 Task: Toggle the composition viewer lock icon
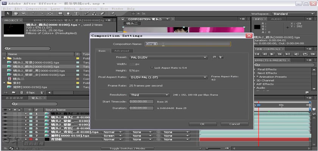pyautogui.click(x=122, y=19)
